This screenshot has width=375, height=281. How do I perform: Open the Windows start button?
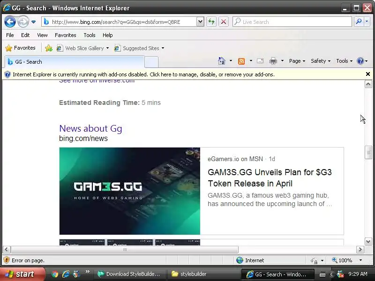22,274
